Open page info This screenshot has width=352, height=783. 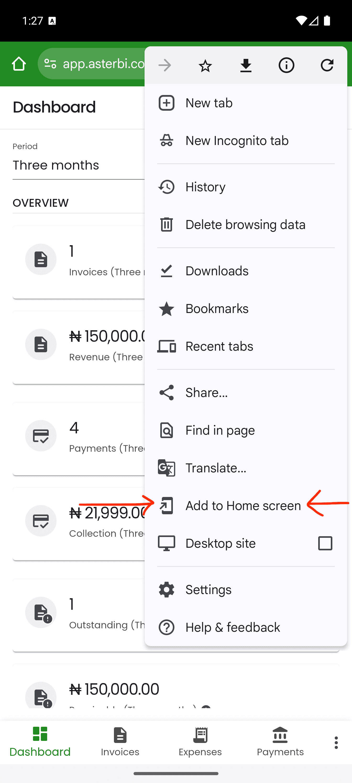pyautogui.click(x=286, y=65)
